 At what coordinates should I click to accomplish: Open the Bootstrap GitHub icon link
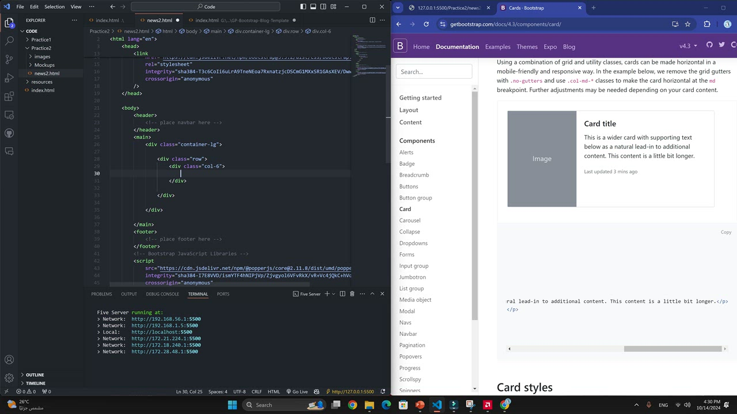[709, 45]
